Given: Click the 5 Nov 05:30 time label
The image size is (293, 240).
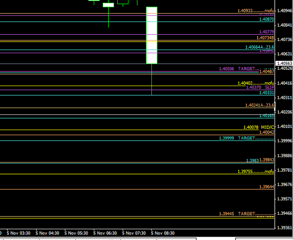Looking at the screenshot, I should point(76,233).
